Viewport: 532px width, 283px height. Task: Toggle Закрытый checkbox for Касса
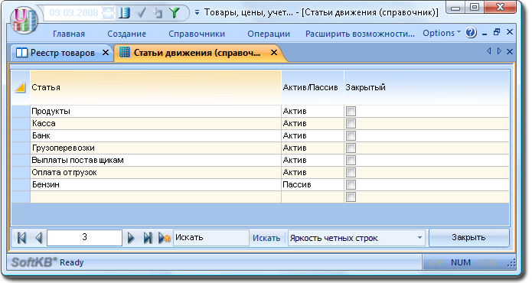(351, 123)
